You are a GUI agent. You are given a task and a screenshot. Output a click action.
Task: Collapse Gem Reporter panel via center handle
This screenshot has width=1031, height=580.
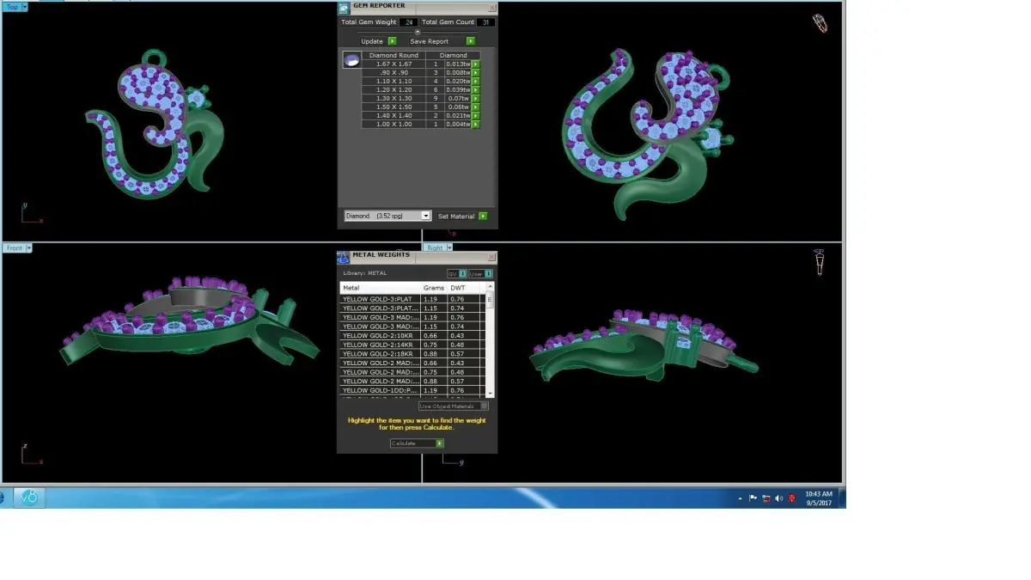[x=418, y=32]
